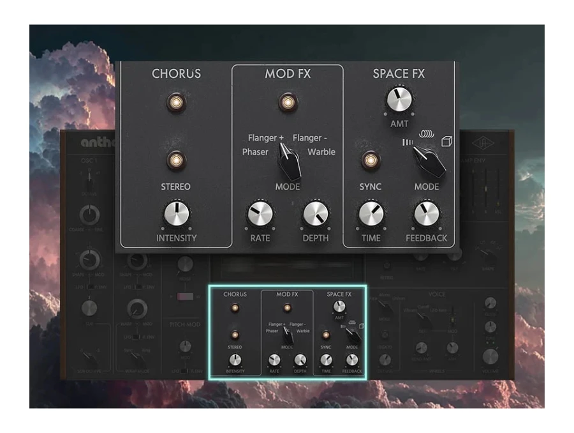Select 'Phaser' label in enlarged Mod FX
Image resolution: width=574 pixels, height=433 pixels.
pyautogui.click(x=255, y=152)
